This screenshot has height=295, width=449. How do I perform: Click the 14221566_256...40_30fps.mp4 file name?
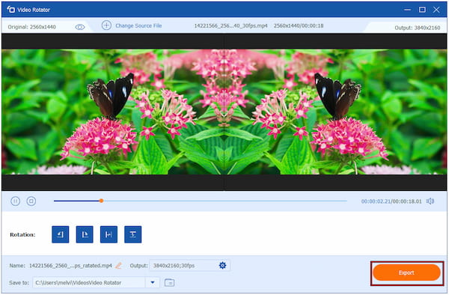[x=230, y=25]
